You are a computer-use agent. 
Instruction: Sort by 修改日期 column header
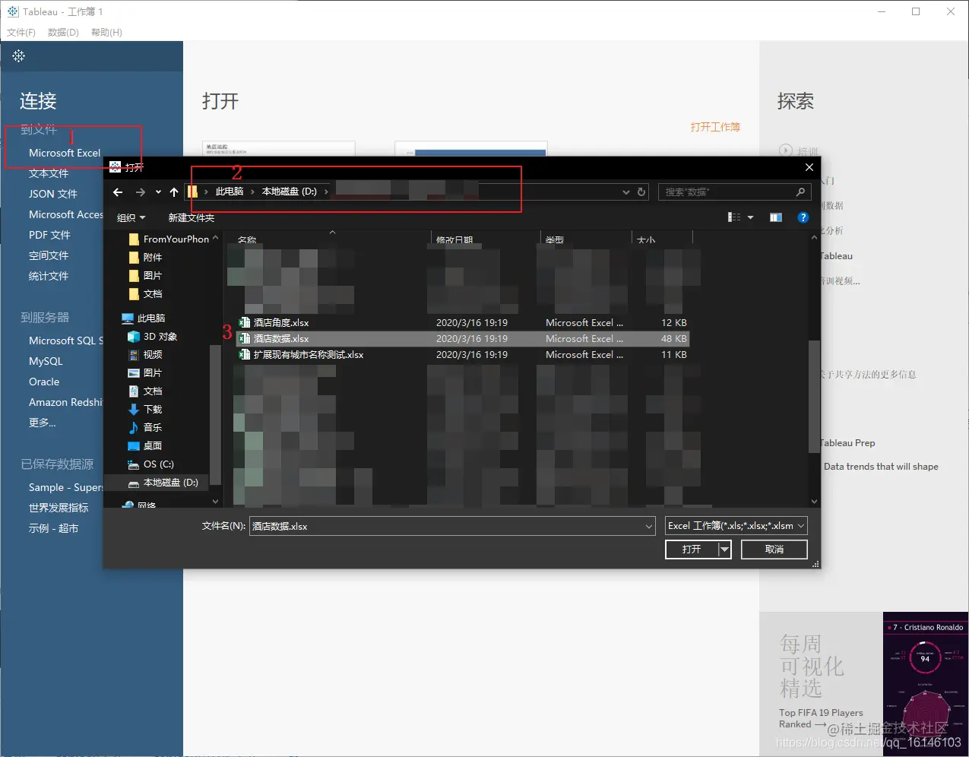pyautogui.click(x=454, y=239)
